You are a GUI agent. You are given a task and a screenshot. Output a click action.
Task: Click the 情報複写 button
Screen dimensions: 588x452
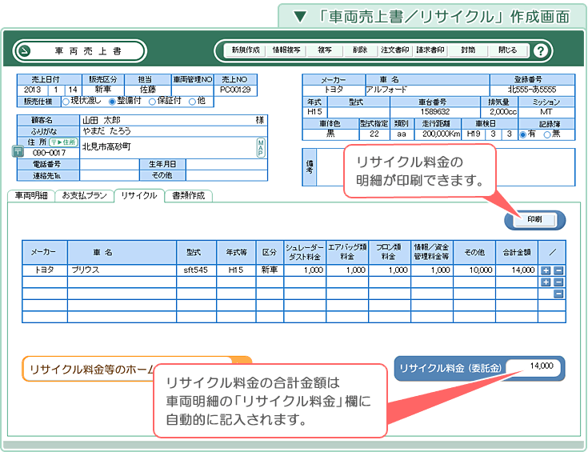286,50
